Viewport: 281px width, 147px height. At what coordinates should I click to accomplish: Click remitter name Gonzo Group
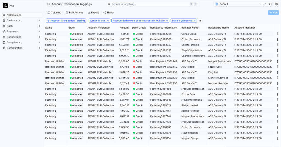[189, 34]
